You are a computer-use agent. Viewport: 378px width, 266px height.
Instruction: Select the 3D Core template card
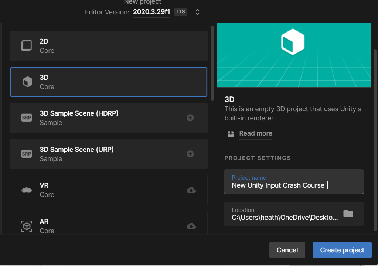(x=108, y=82)
